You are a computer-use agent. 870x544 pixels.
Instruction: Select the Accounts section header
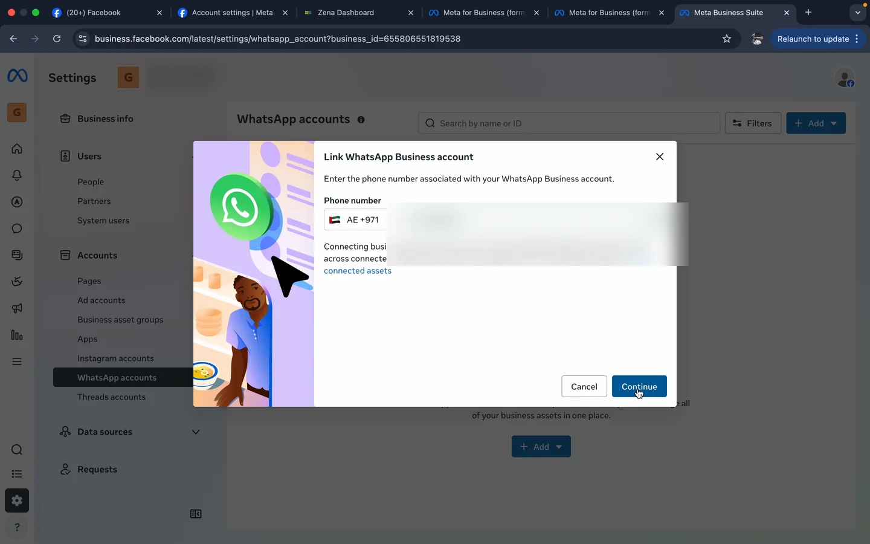[97, 255]
